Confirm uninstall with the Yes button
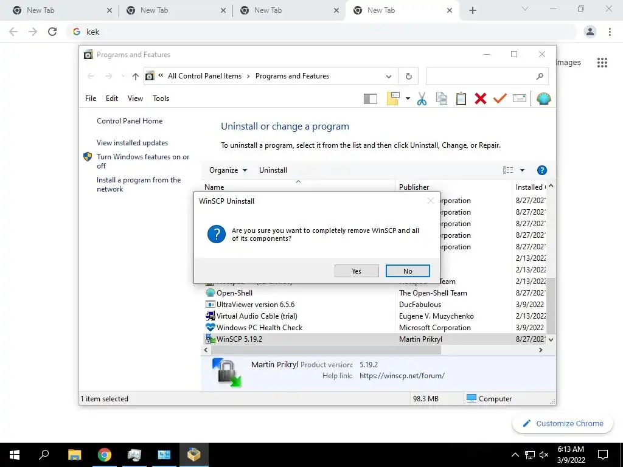This screenshot has height=467, width=623. (x=357, y=271)
